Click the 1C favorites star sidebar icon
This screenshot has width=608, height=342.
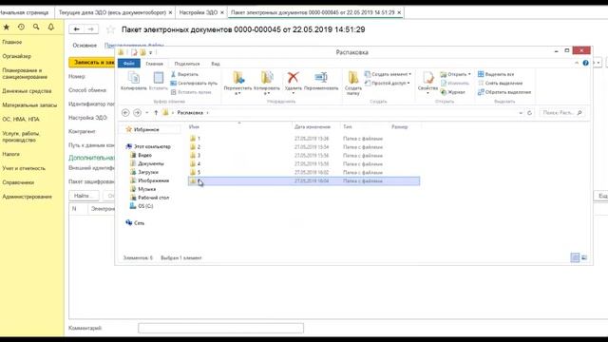coord(7,27)
